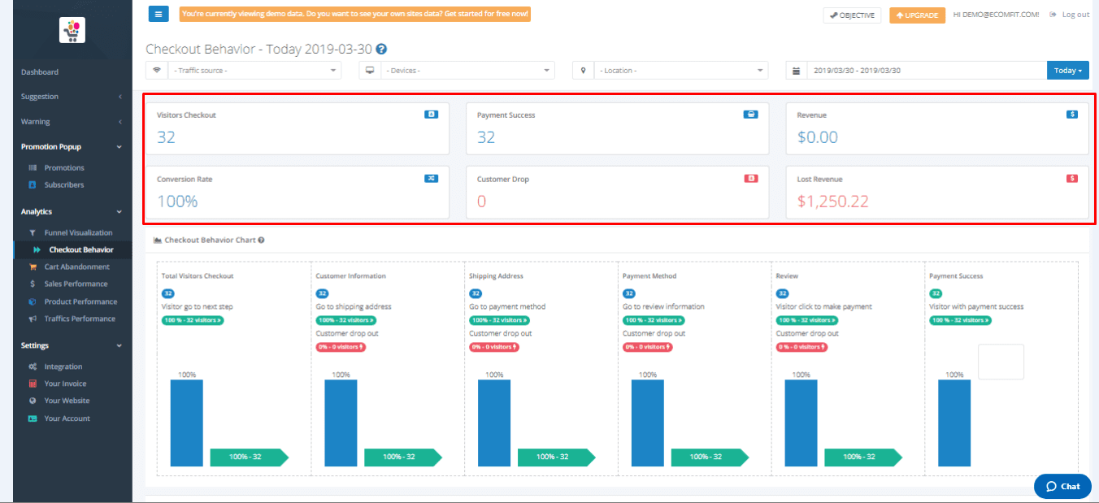This screenshot has width=1099, height=503.
Task: Click the date range input field
Action: click(925, 71)
